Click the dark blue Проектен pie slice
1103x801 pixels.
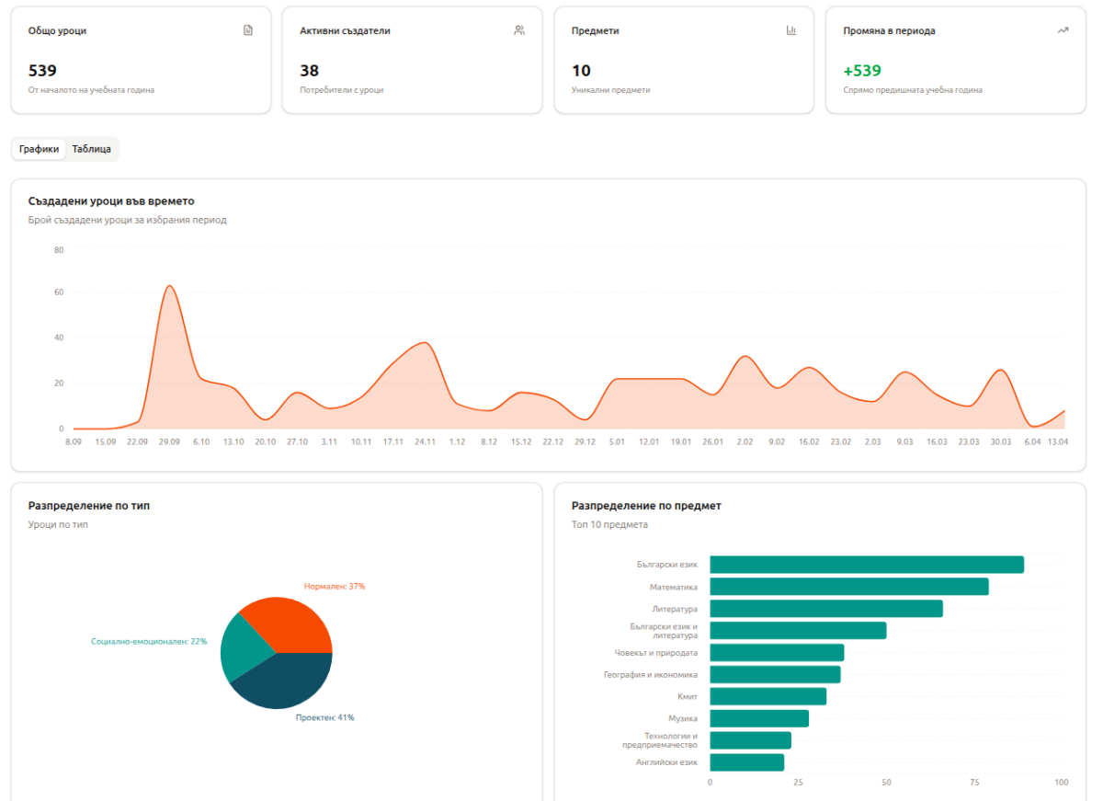[287, 682]
